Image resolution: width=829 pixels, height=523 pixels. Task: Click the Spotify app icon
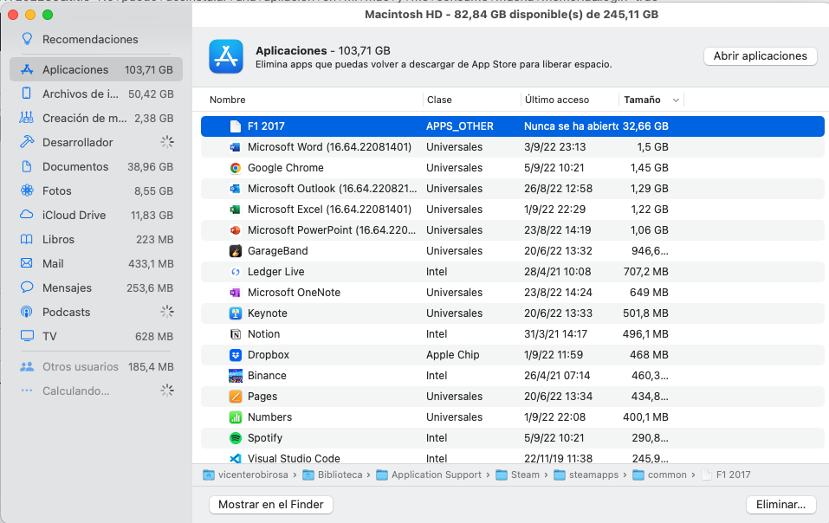pyautogui.click(x=235, y=438)
